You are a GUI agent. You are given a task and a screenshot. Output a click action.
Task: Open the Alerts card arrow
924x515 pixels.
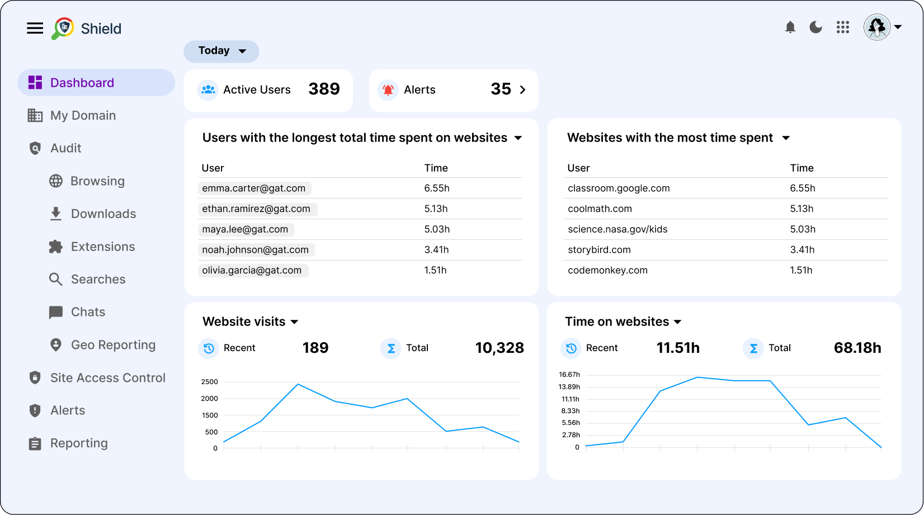[x=522, y=89]
